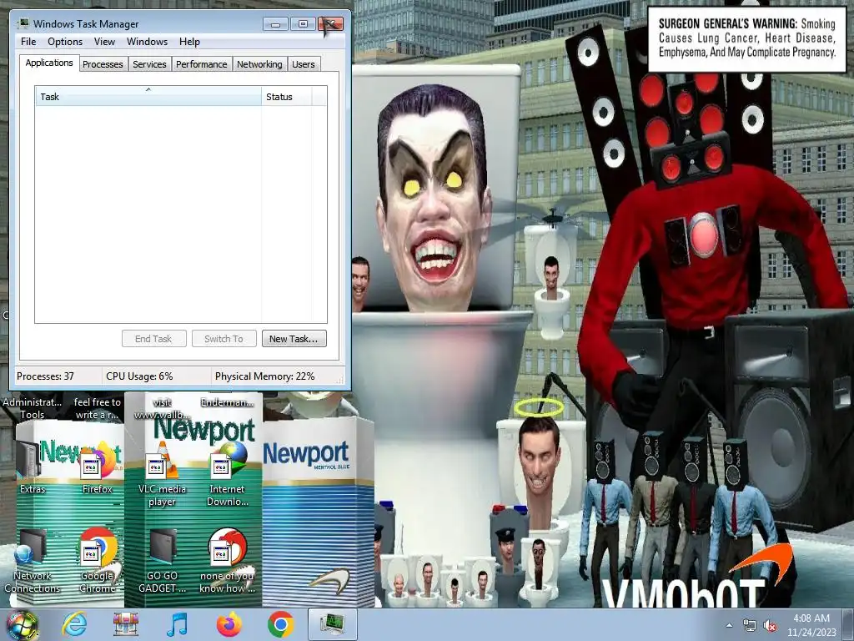
Task: Open the music note app in taskbar
Action: coord(177,624)
